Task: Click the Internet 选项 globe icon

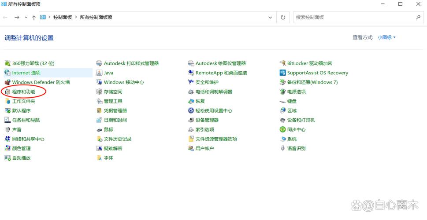Action: (7, 73)
